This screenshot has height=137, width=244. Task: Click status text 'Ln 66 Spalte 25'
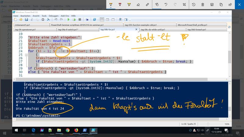(188, 124)
